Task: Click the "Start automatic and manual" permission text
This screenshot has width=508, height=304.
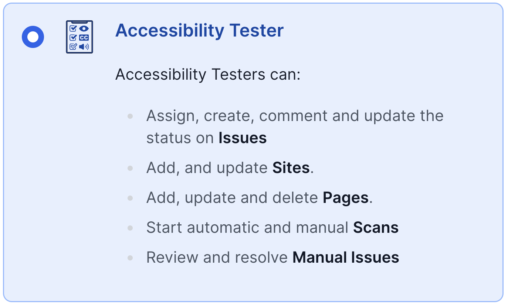Action: (x=247, y=228)
